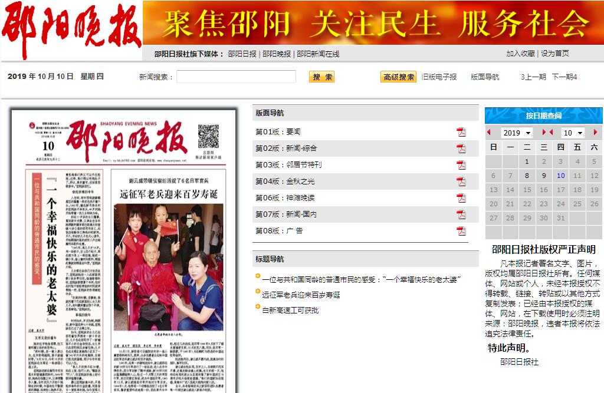Image resolution: width=604 pixels, height=393 pixels.
Task: Open 旧版电子报 from the navigation bar
Action: point(439,77)
